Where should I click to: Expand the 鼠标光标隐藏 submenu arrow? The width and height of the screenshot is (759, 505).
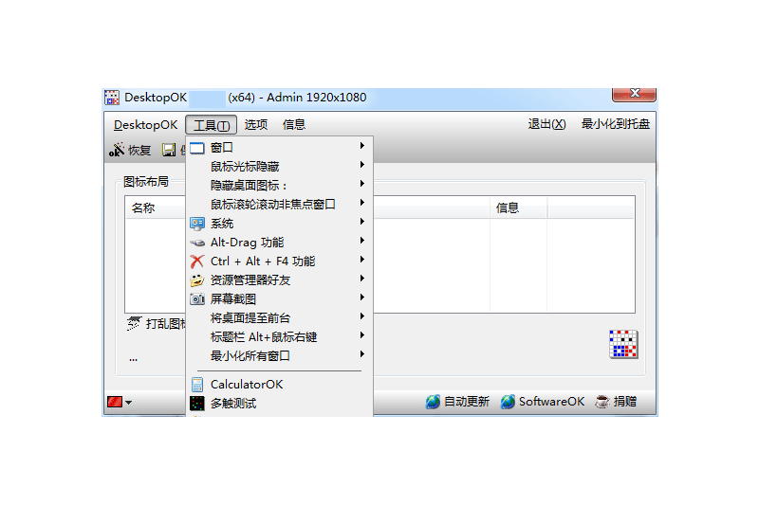[361, 165]
